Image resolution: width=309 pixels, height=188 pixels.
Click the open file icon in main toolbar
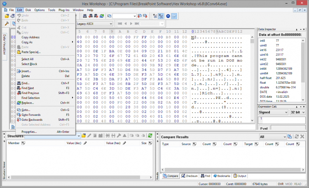7,16
